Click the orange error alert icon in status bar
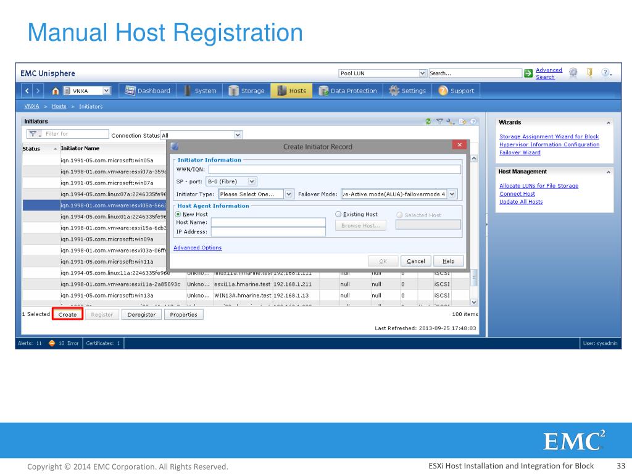The width and height of the screenshot is (632, 474). pyautogui.click(x=52, y=343)
